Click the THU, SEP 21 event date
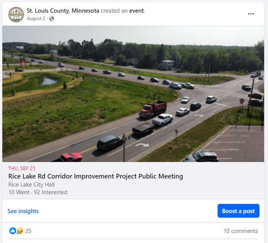268x243 pixels. point(22,169)
